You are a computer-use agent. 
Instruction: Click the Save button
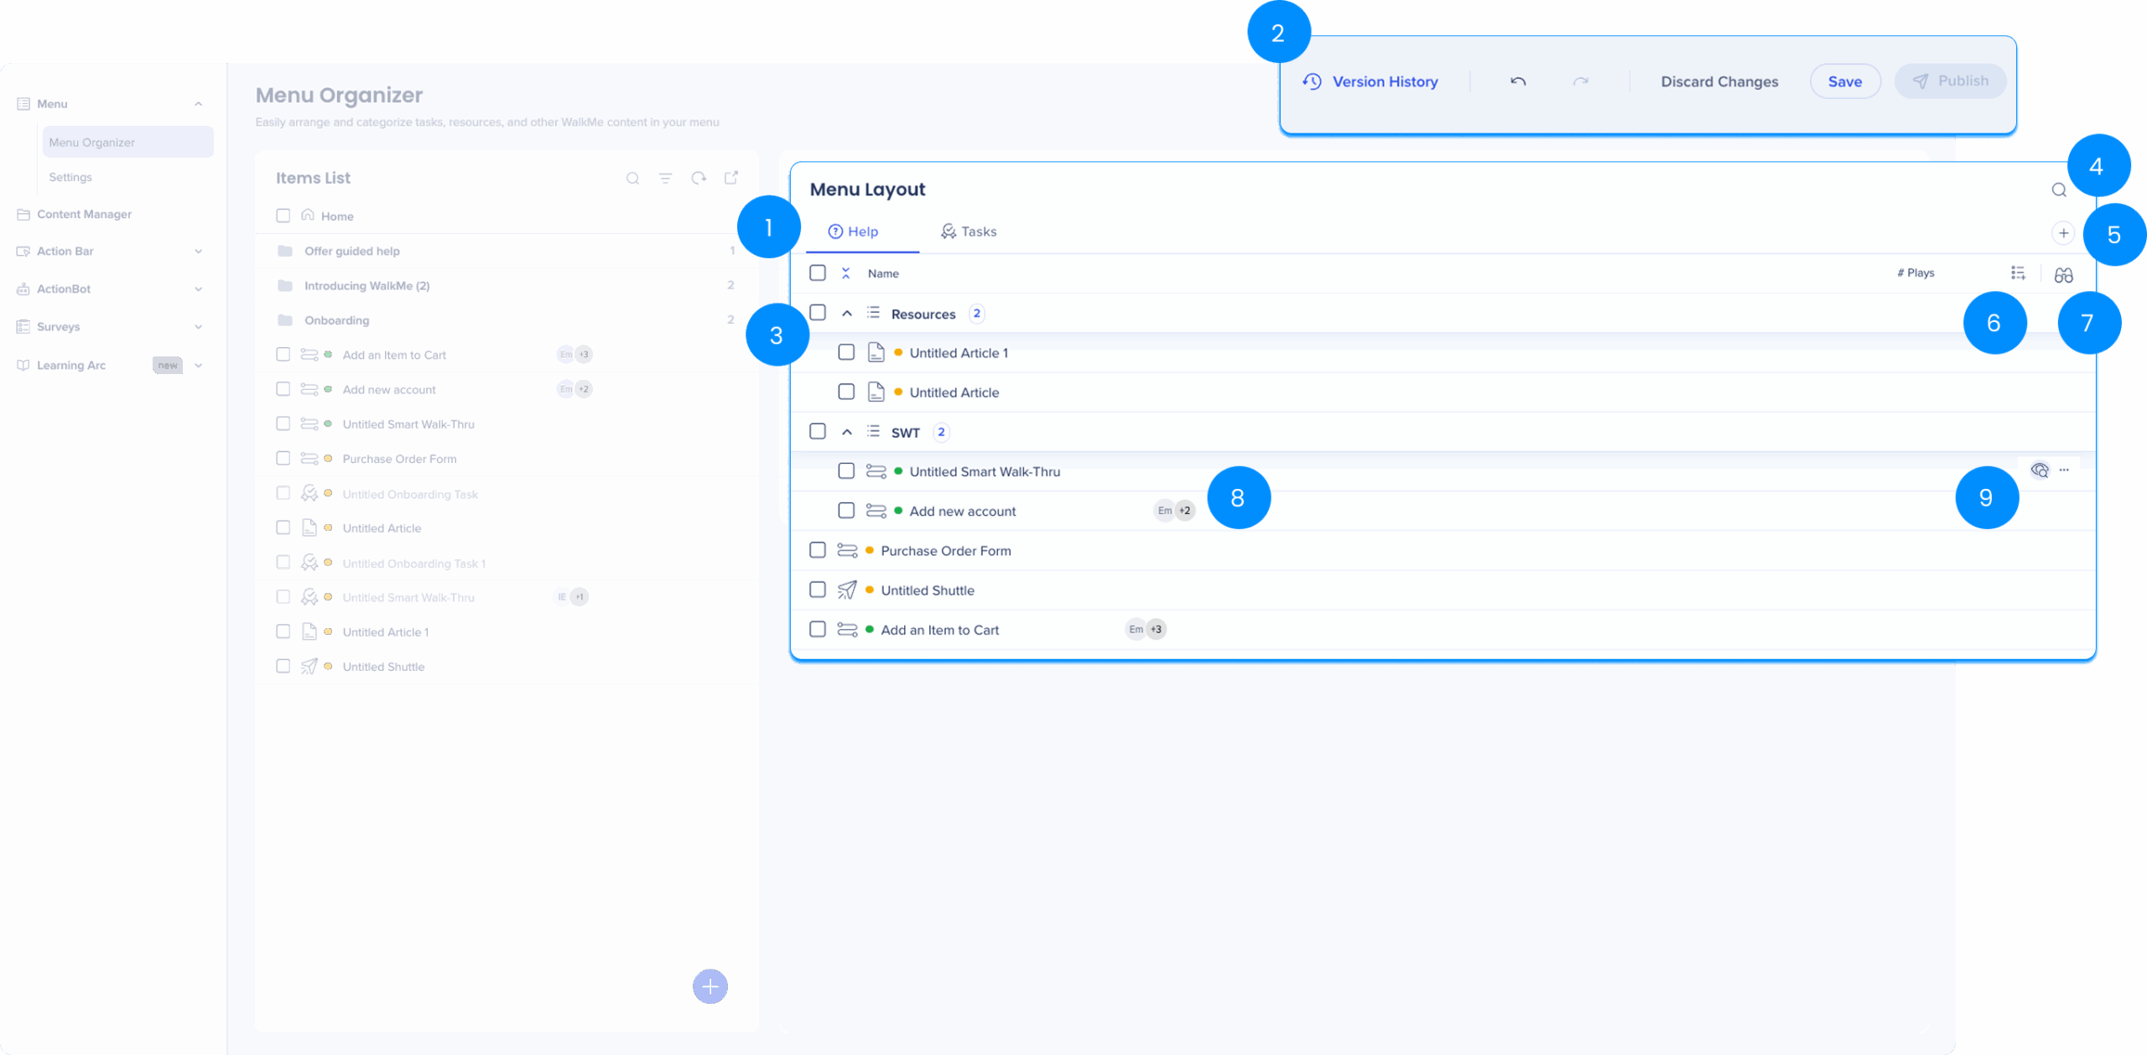1844,81
